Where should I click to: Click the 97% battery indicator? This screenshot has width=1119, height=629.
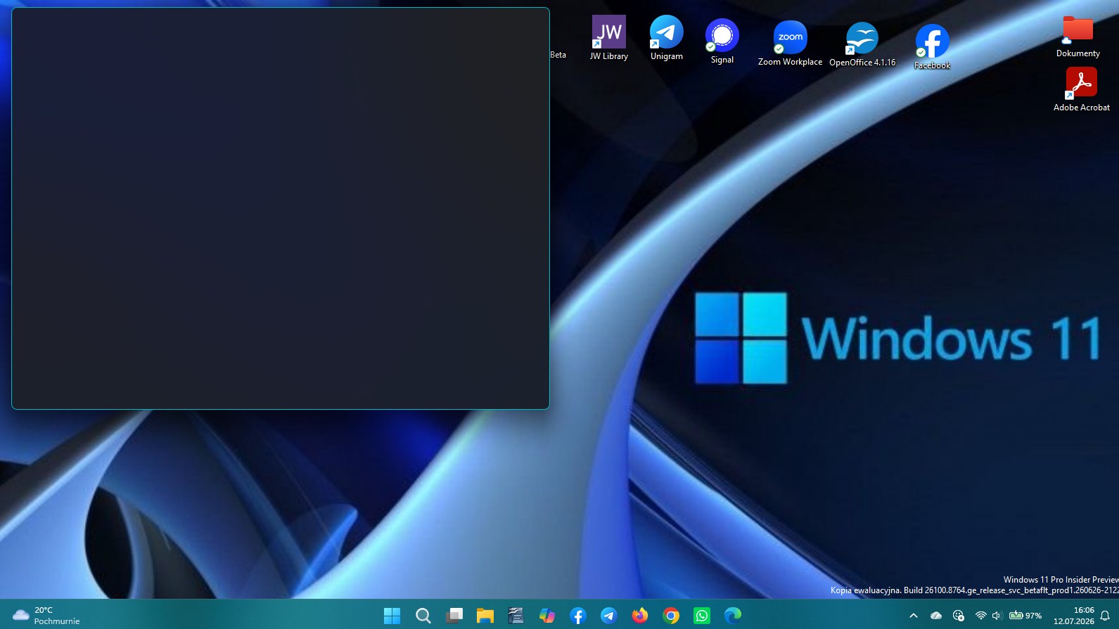point(1025,616)
